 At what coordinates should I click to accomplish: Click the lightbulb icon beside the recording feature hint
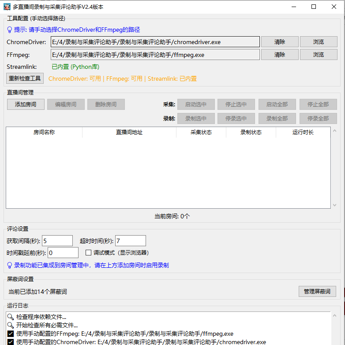(x=10, y=266)
